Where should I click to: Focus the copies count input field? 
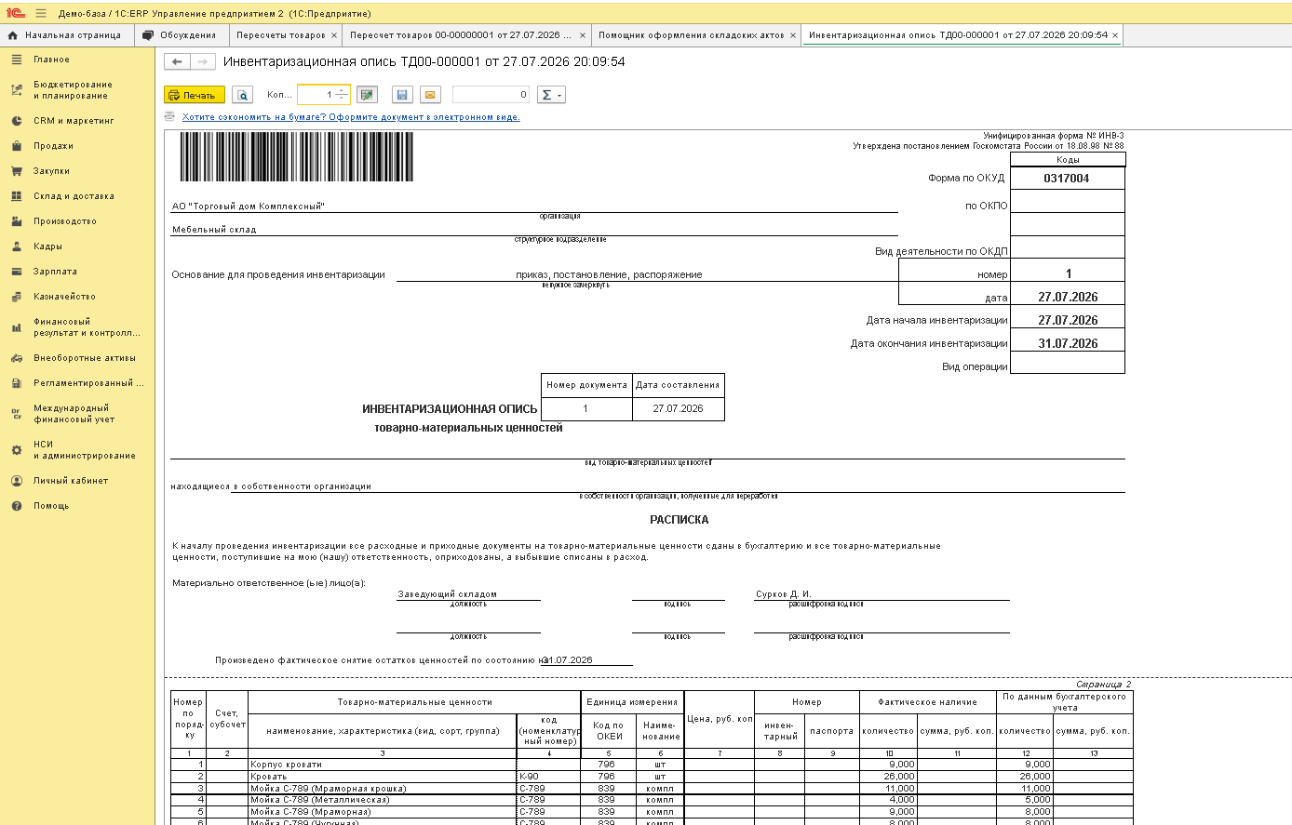point(316,95)
